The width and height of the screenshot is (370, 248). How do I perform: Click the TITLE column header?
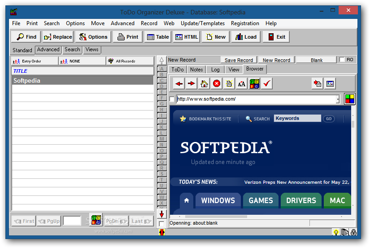pyautogui.click(x=83, y=71)
